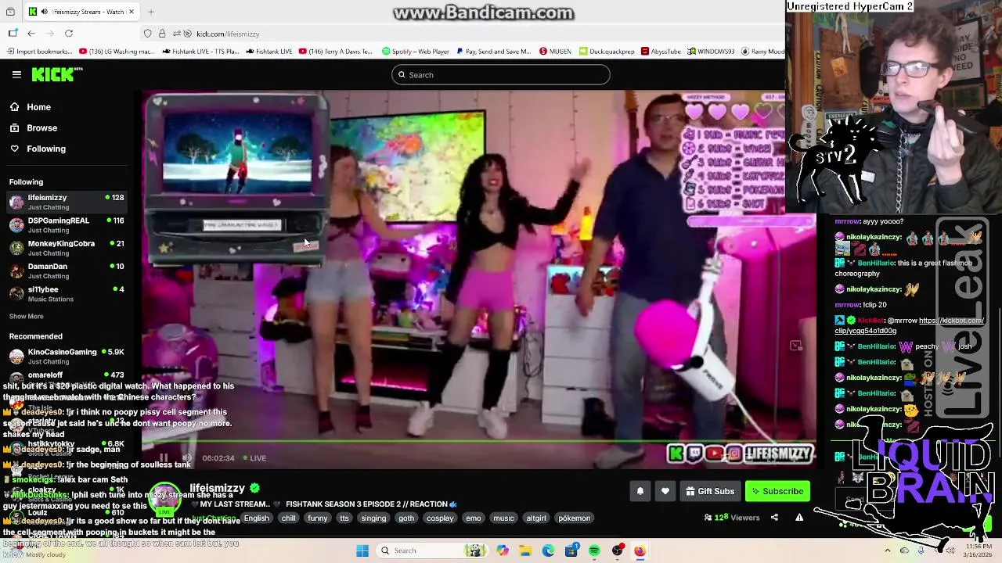The image size is (1002, 563).
Task: Open WINDOWS93 bookmark
Action: [x=712, y=52]
